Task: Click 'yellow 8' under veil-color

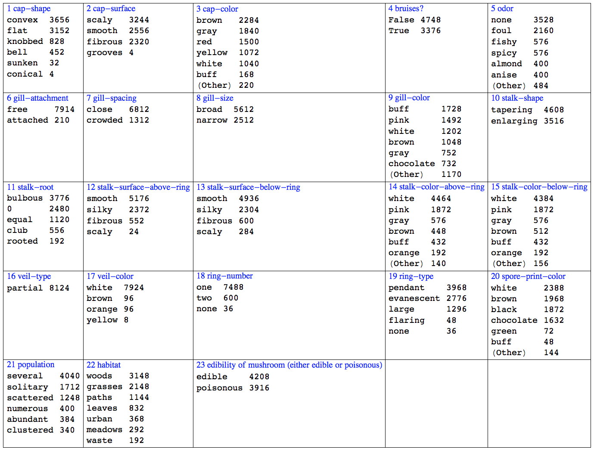Action: [x=107, y=320]
